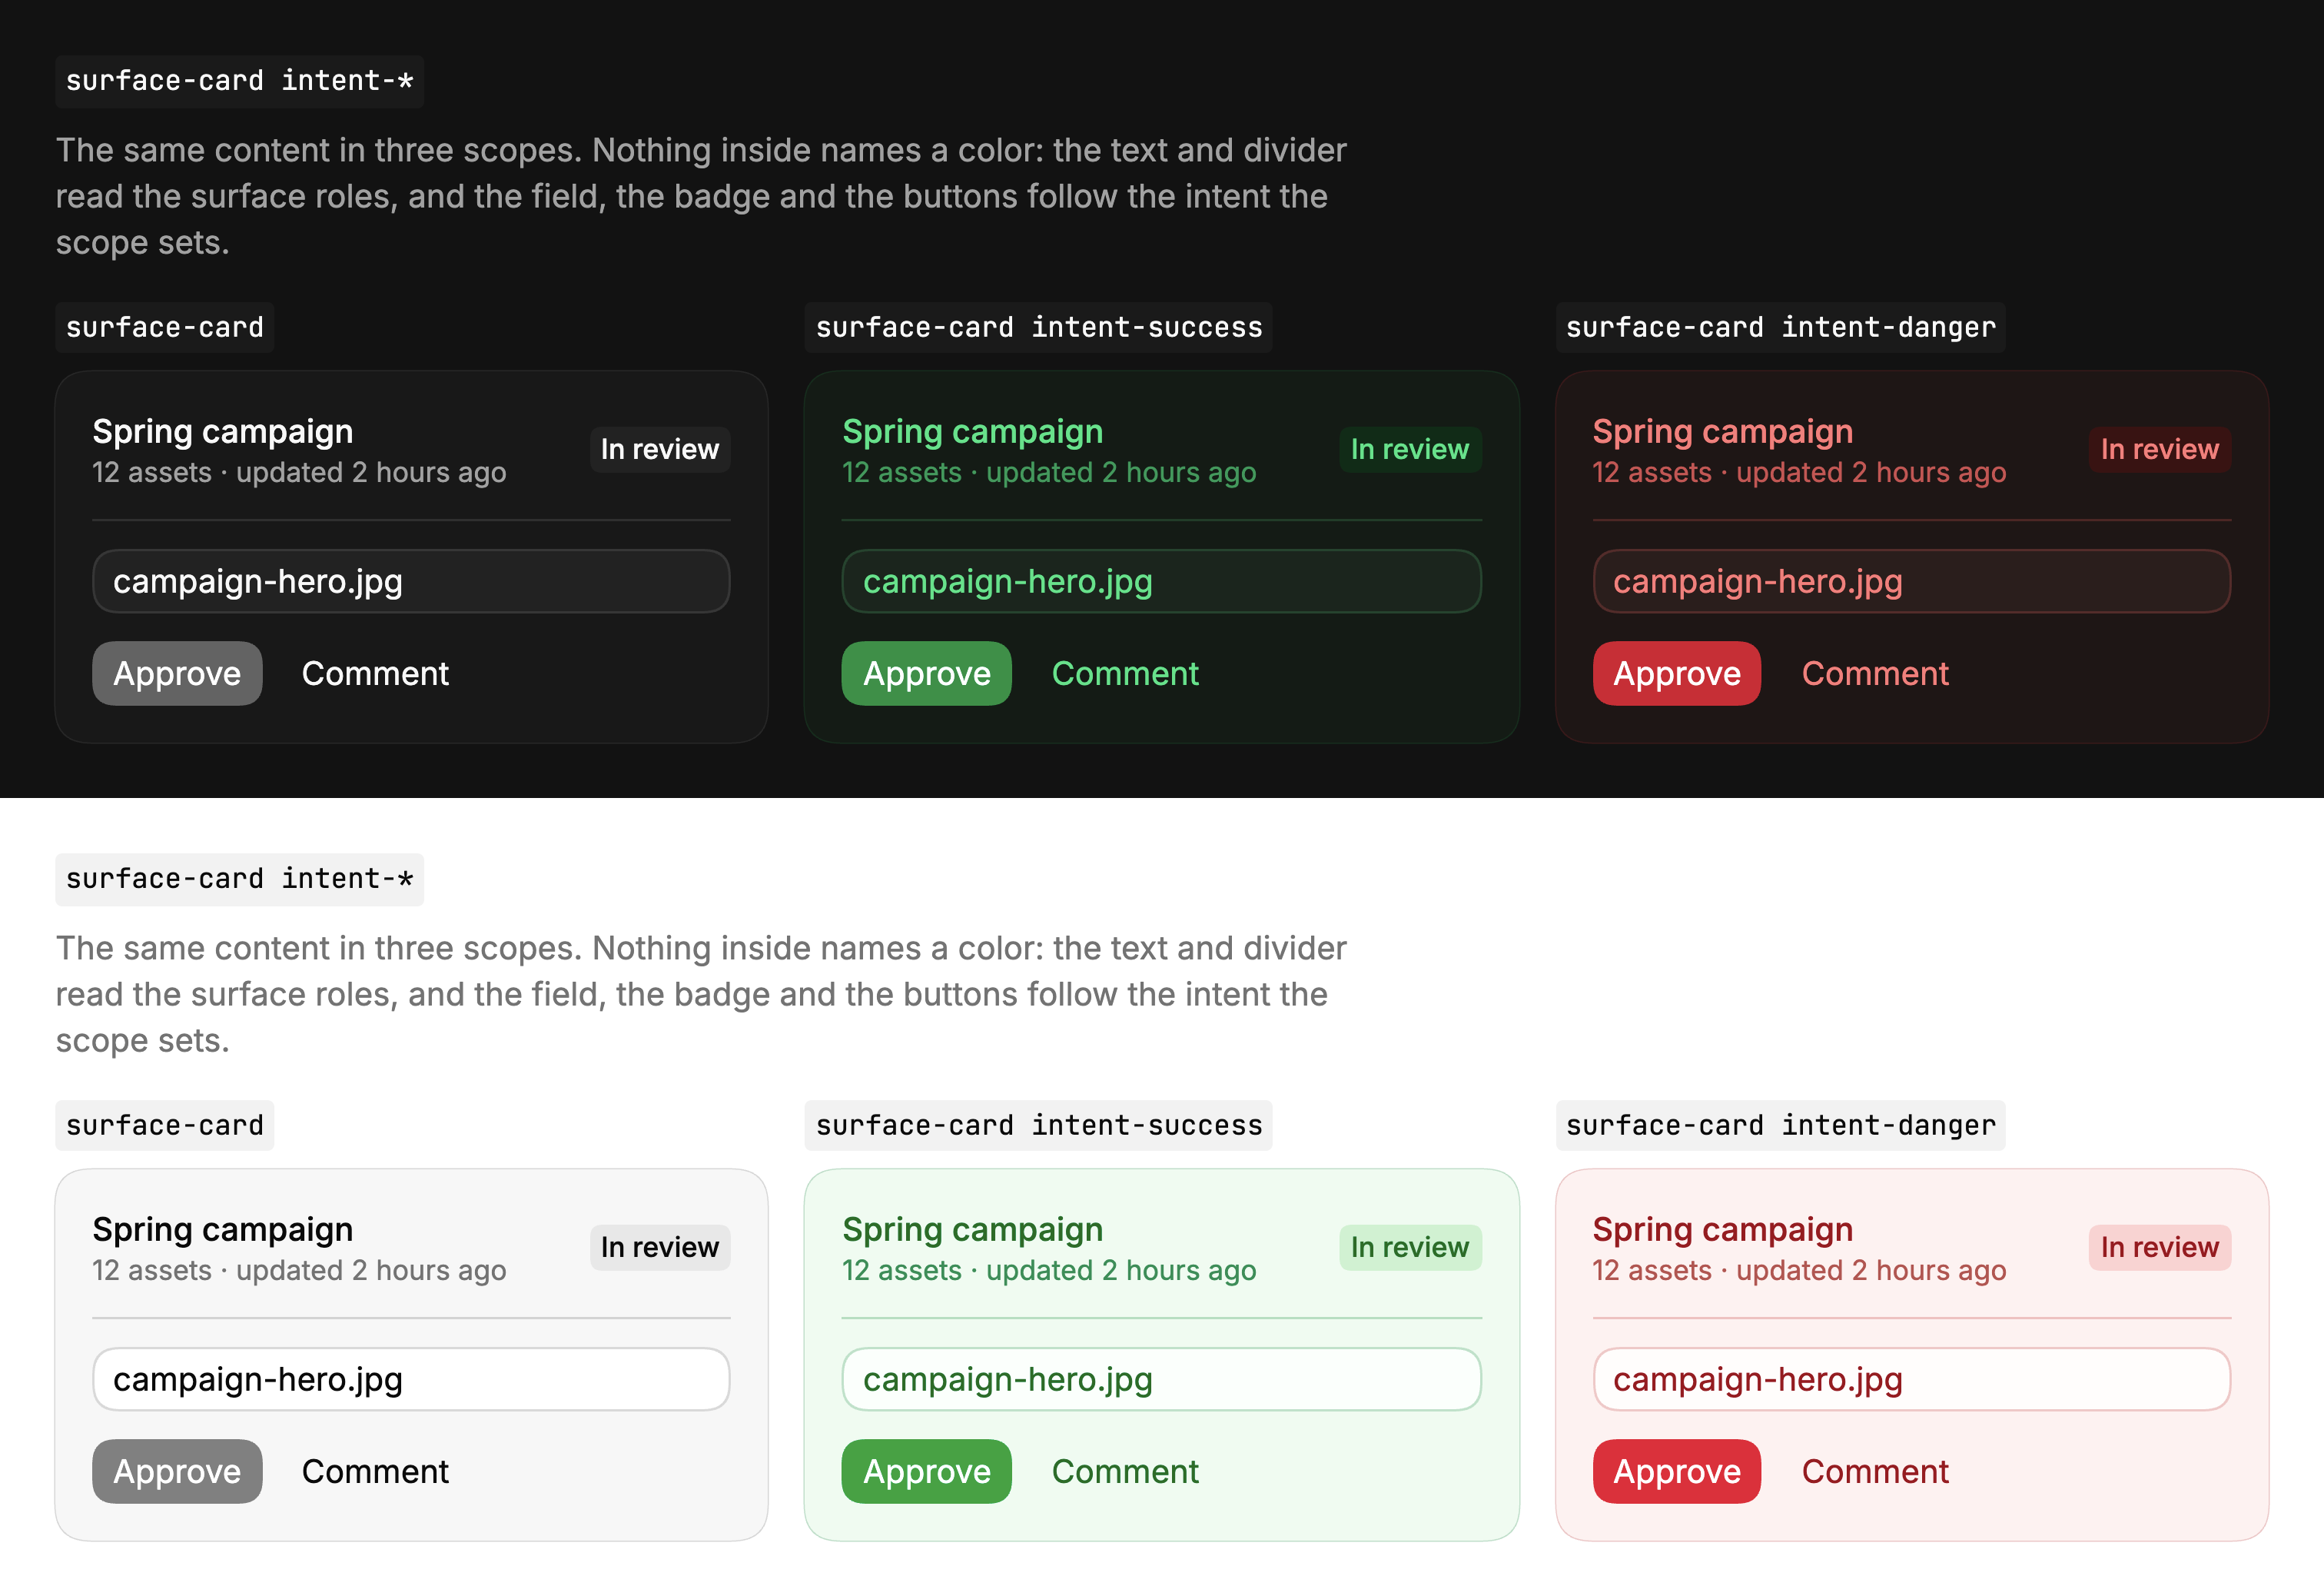Click the red In review badge in the dark danger card

coord(2160,449)
